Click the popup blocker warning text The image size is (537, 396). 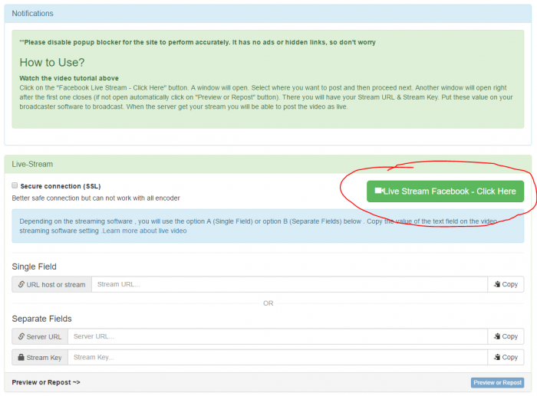pos(198,42)
